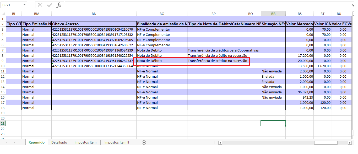358x154 pixels.
Task: Select column header BN
Action: point(94,14)
